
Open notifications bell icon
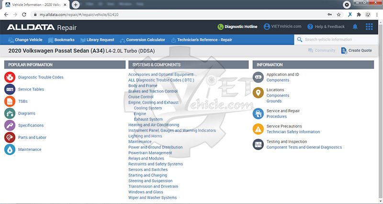pyautogui.click(x=355, y=27)
